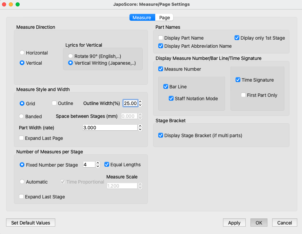This screenshot has height=234, width=302.
Task: Toggle Display Stage Bracket checkbox
Action: click(x=161, y=135)
